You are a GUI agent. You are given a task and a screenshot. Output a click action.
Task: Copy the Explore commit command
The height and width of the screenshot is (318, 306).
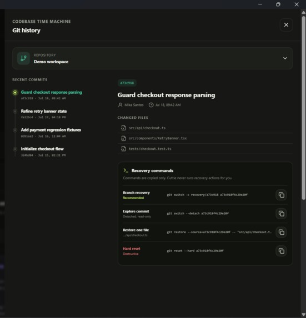tap(281, 214)
